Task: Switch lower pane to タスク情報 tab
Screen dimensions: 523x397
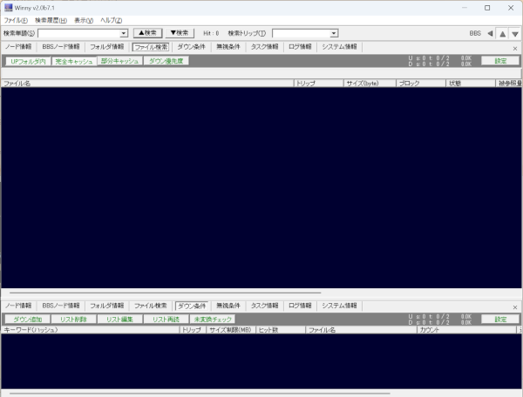Action: (x=264, y=306)
